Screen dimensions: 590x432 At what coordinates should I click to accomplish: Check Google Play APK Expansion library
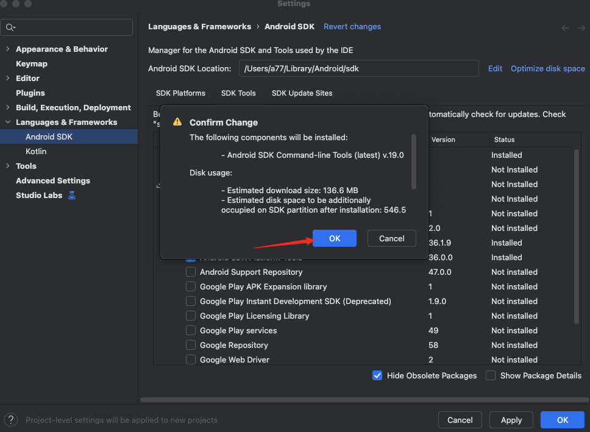point(191,286)
